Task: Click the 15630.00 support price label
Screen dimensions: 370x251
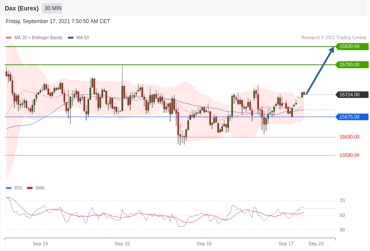Action: tap(350, 137)
